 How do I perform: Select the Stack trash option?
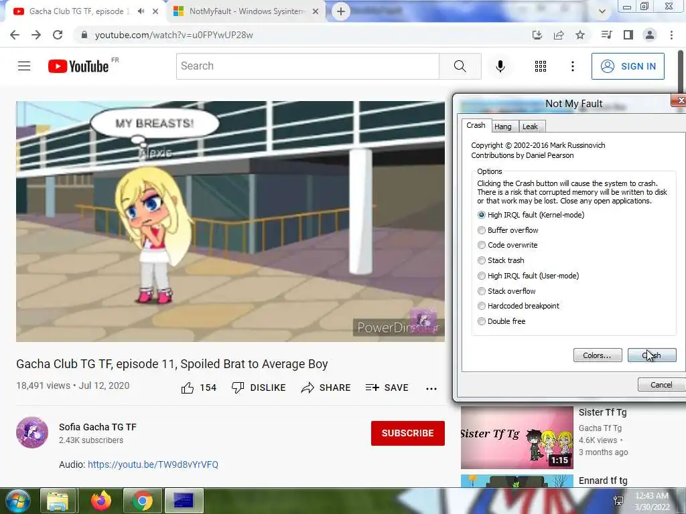click(x=501, y=260)
